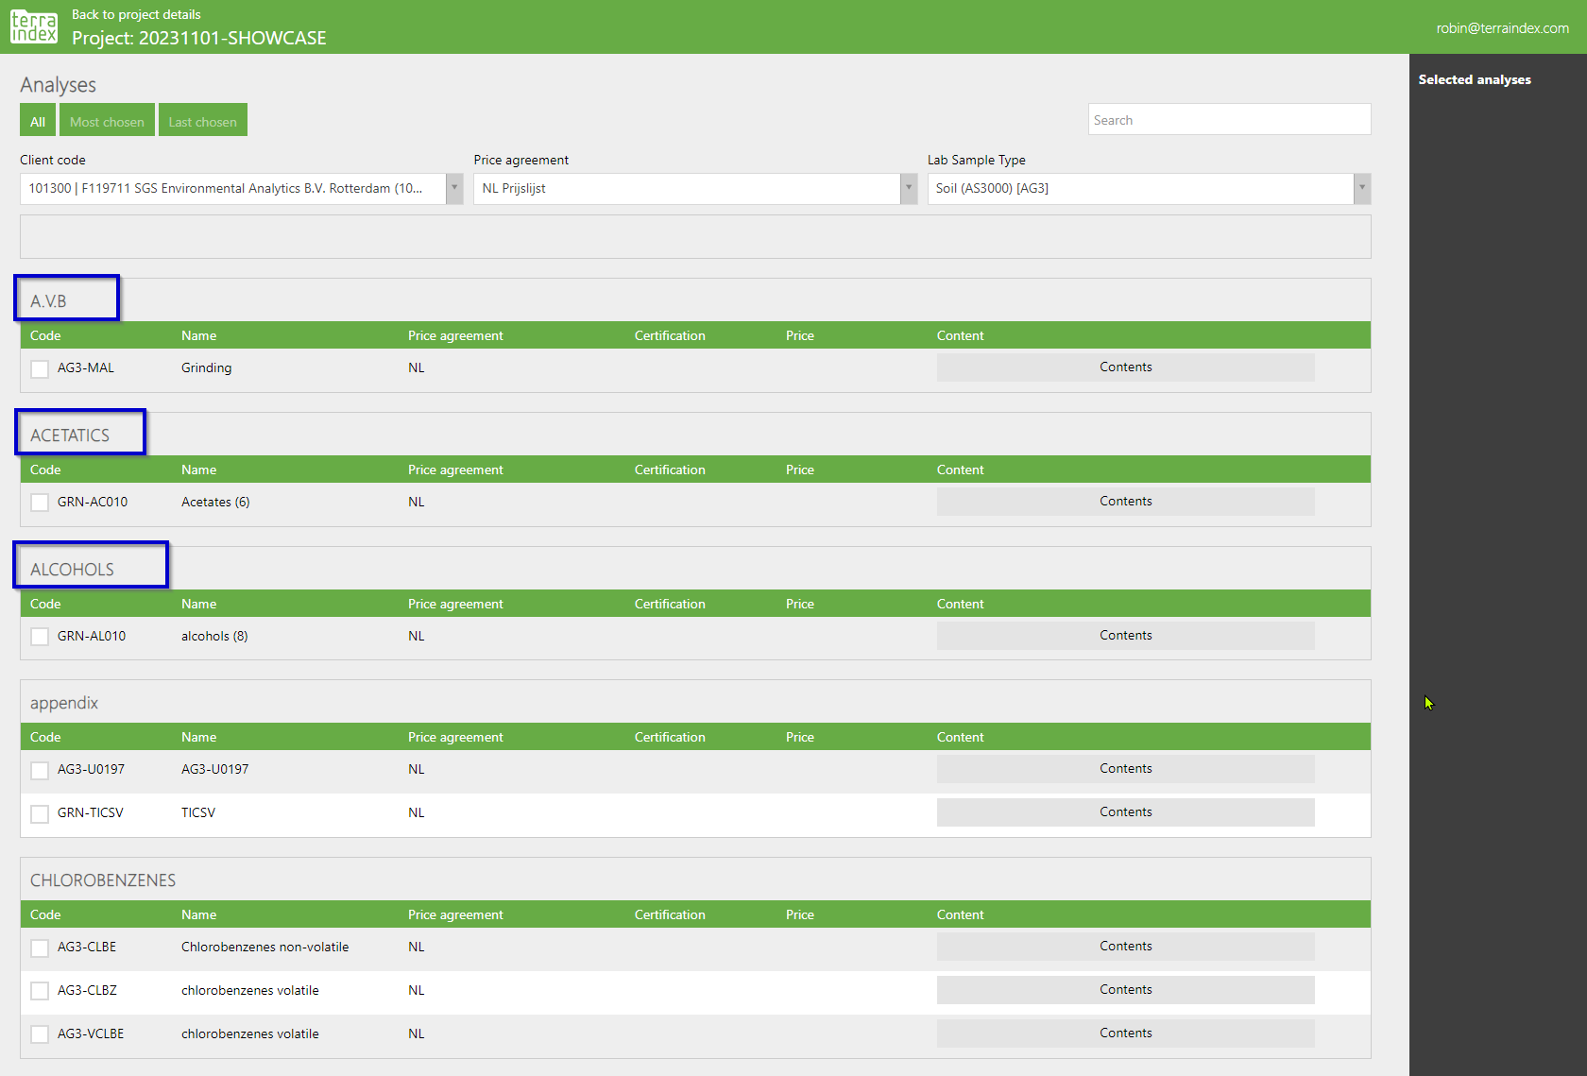Switch to the All tab

point(38,121)
